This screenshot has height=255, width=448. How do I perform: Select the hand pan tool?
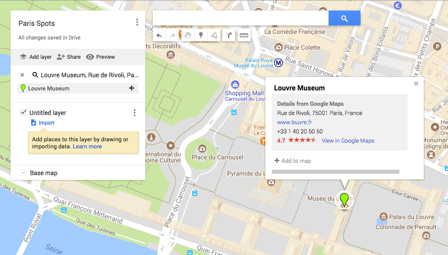188,36
